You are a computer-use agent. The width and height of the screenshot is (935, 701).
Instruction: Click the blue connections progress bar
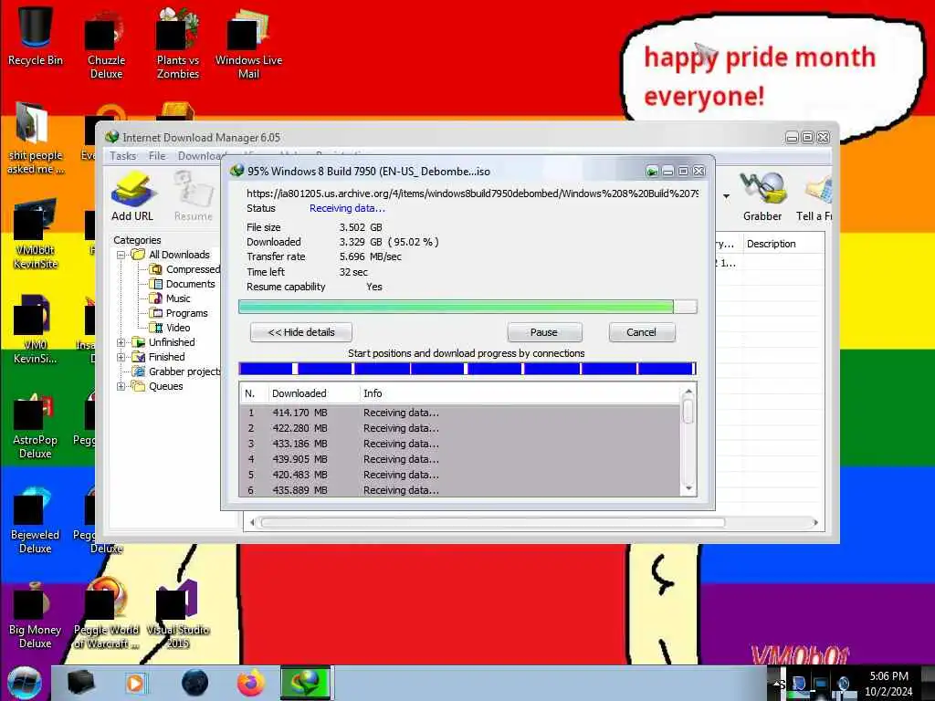(x=467, y=369)
